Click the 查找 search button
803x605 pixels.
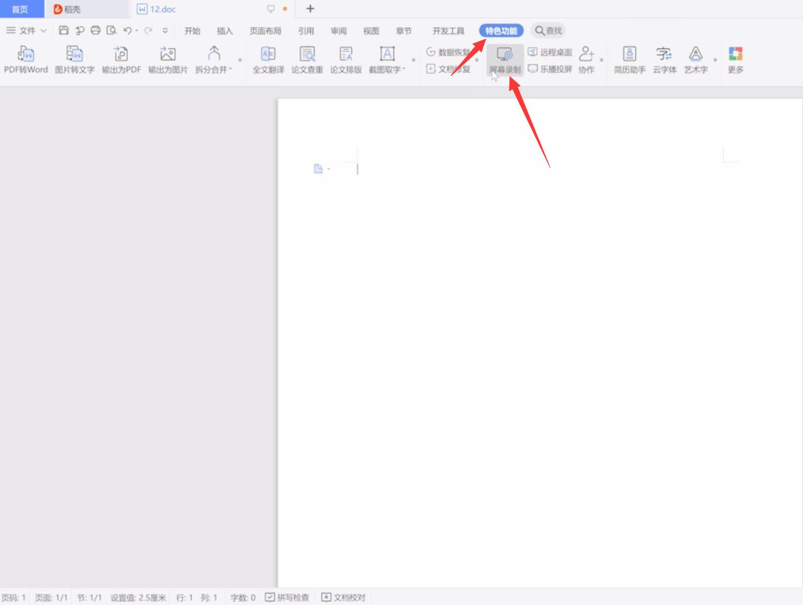[x=548, y=31]
